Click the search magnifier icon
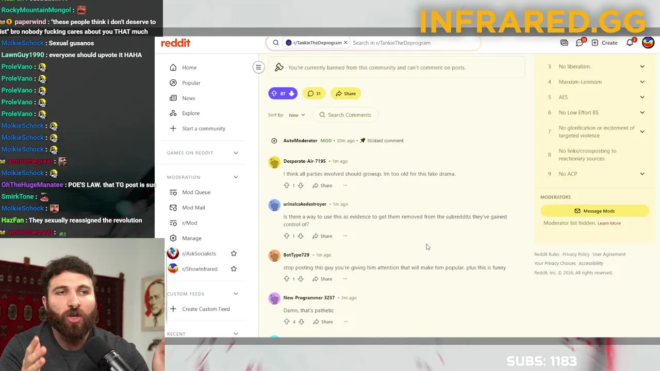Image resolution: width=660 pixels, height=371 pixels. coord(276,43)
